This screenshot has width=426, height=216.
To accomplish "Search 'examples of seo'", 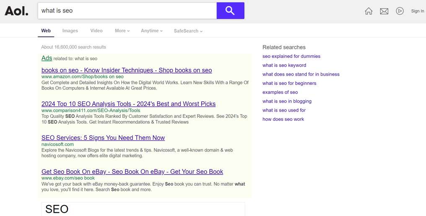I will [280, 92].
